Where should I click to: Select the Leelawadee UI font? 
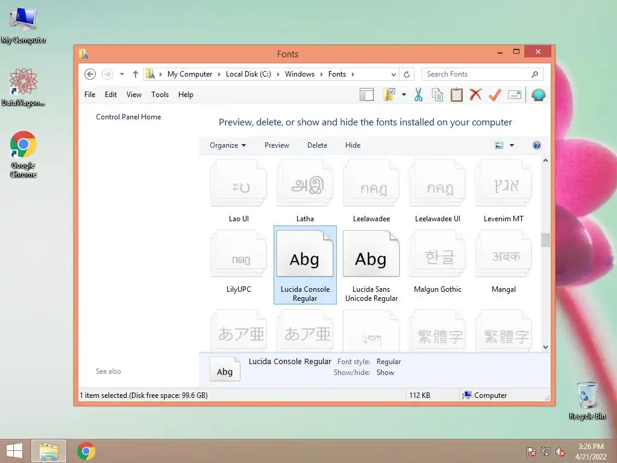click(x=437, y=191)
